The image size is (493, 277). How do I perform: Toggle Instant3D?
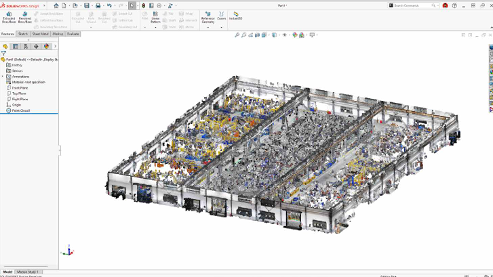(235, 16)
